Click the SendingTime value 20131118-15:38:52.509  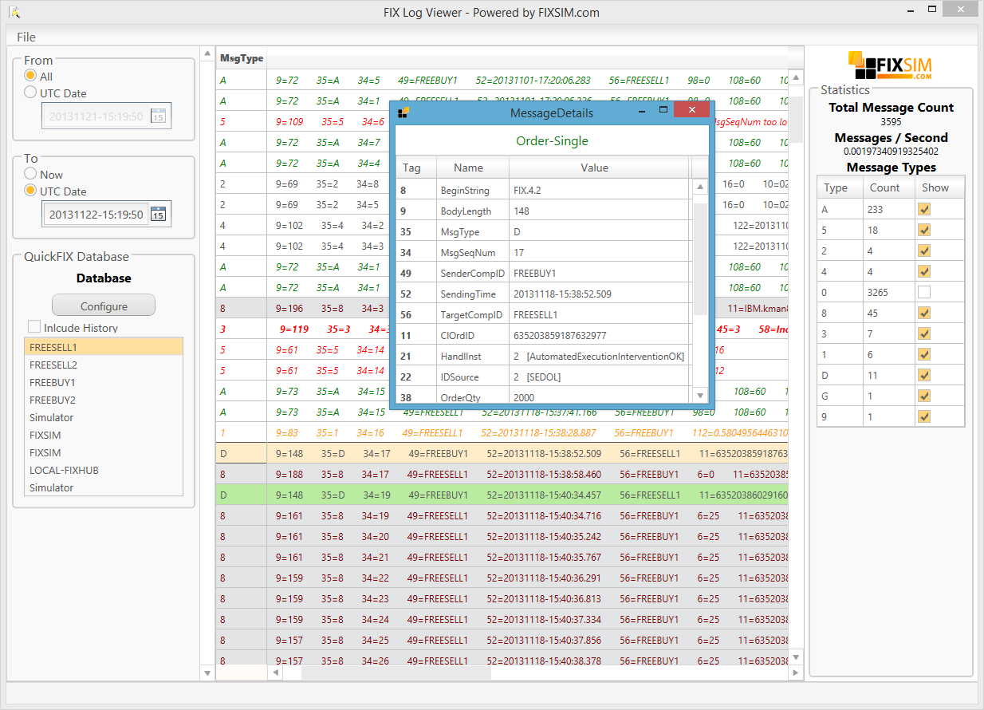(x=563, y=294)
